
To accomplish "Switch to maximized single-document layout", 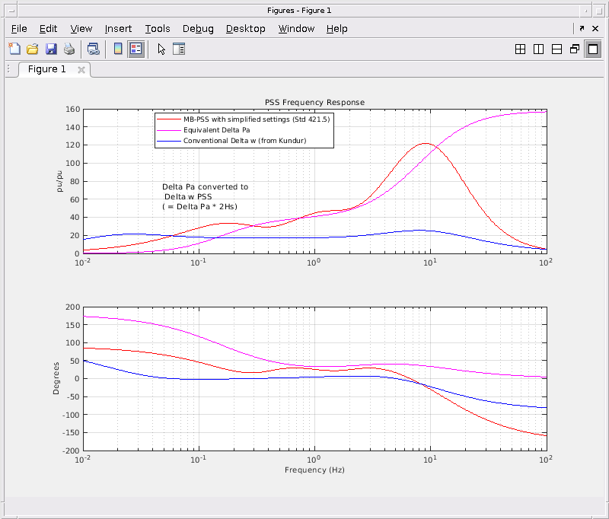I will [592, 49].
